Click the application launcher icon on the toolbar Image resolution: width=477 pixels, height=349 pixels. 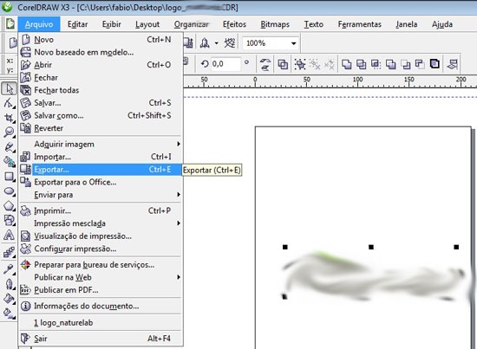point(205,43)
